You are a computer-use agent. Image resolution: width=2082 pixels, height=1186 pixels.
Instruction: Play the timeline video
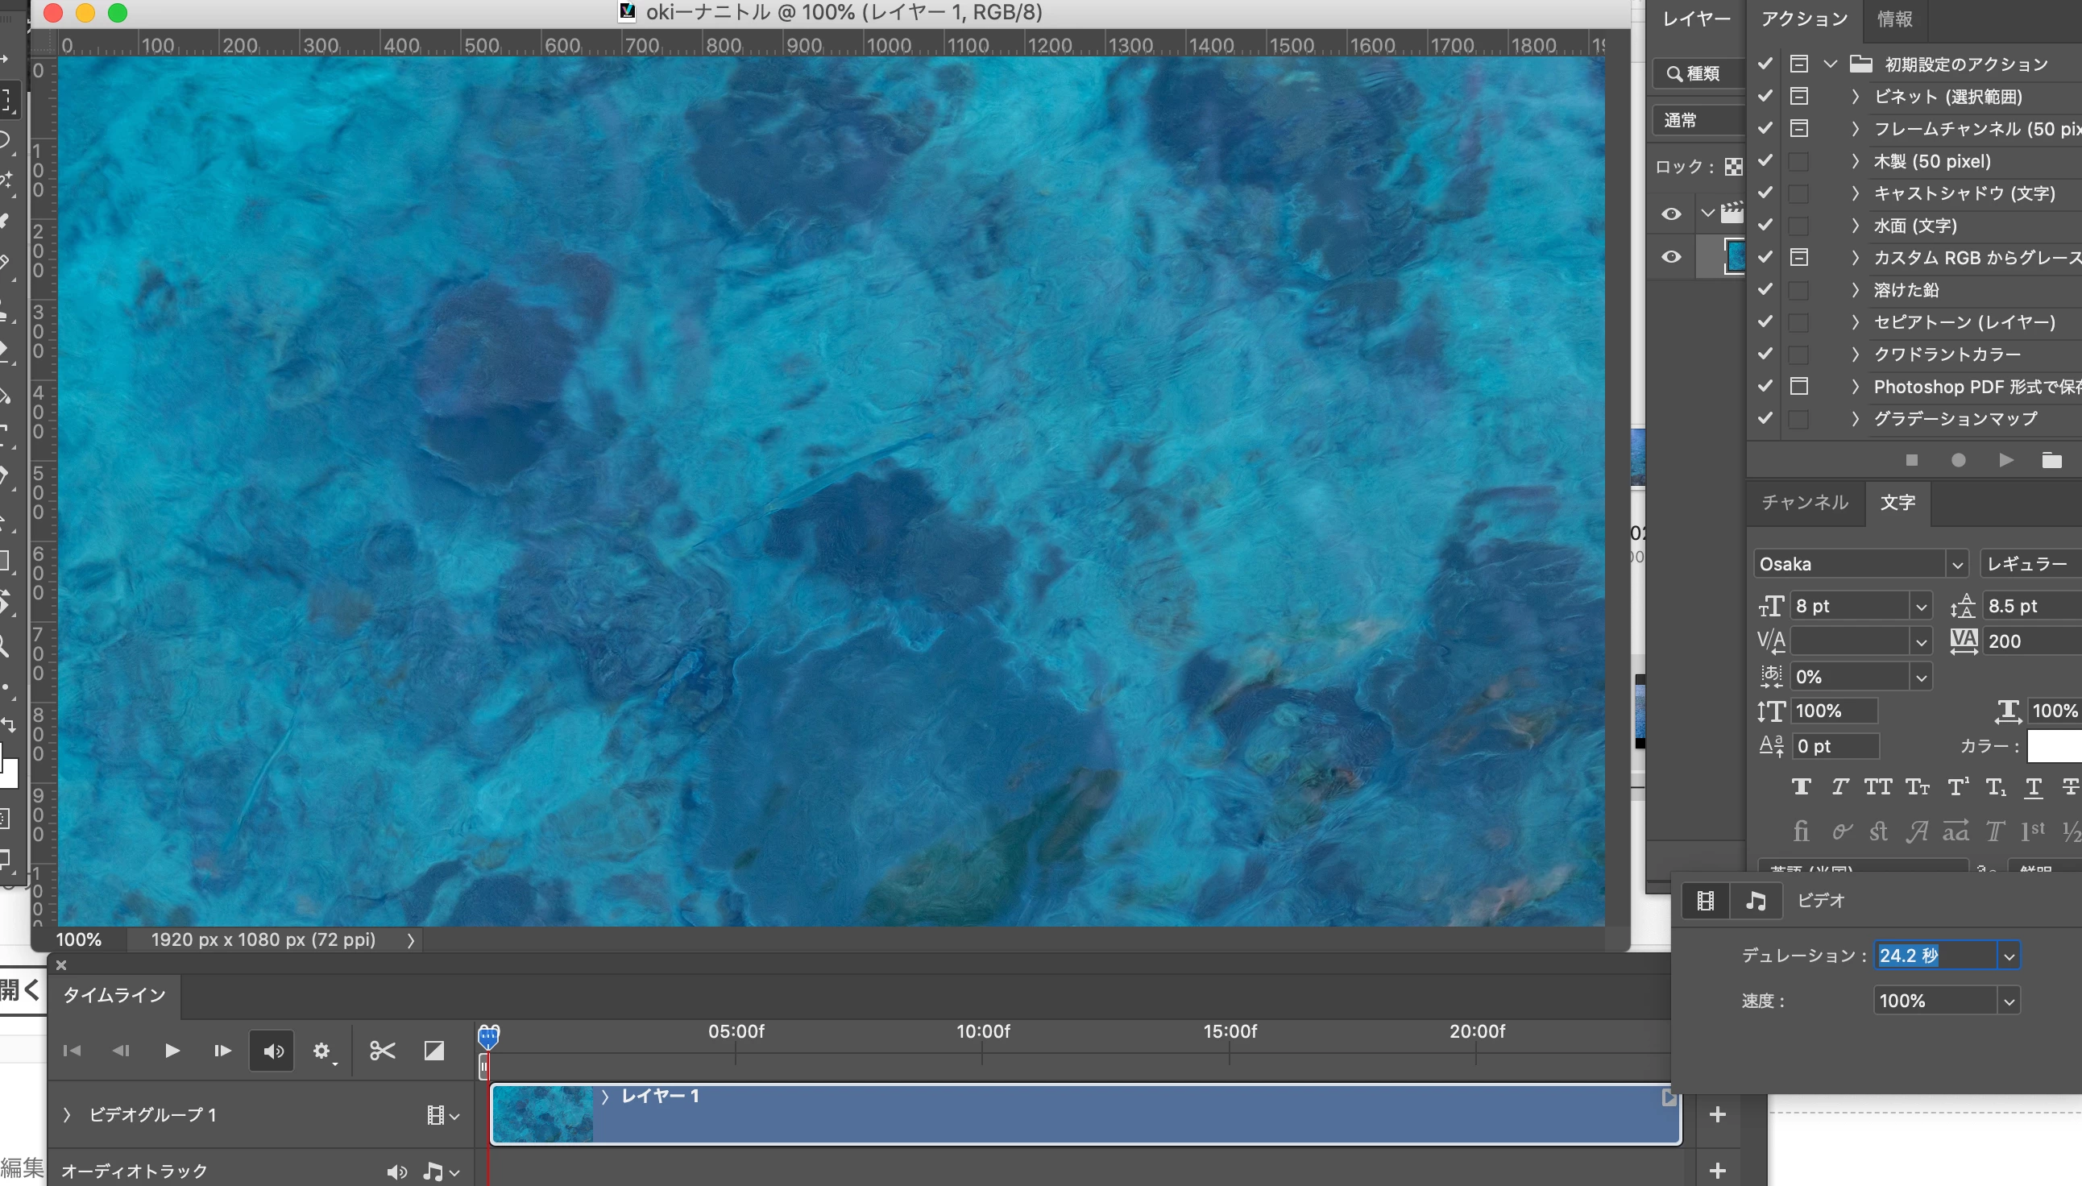[x=172, y=1051]
